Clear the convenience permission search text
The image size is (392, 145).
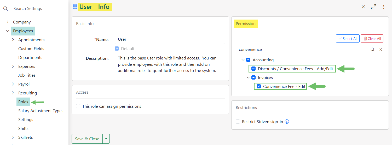pos(381,50)
